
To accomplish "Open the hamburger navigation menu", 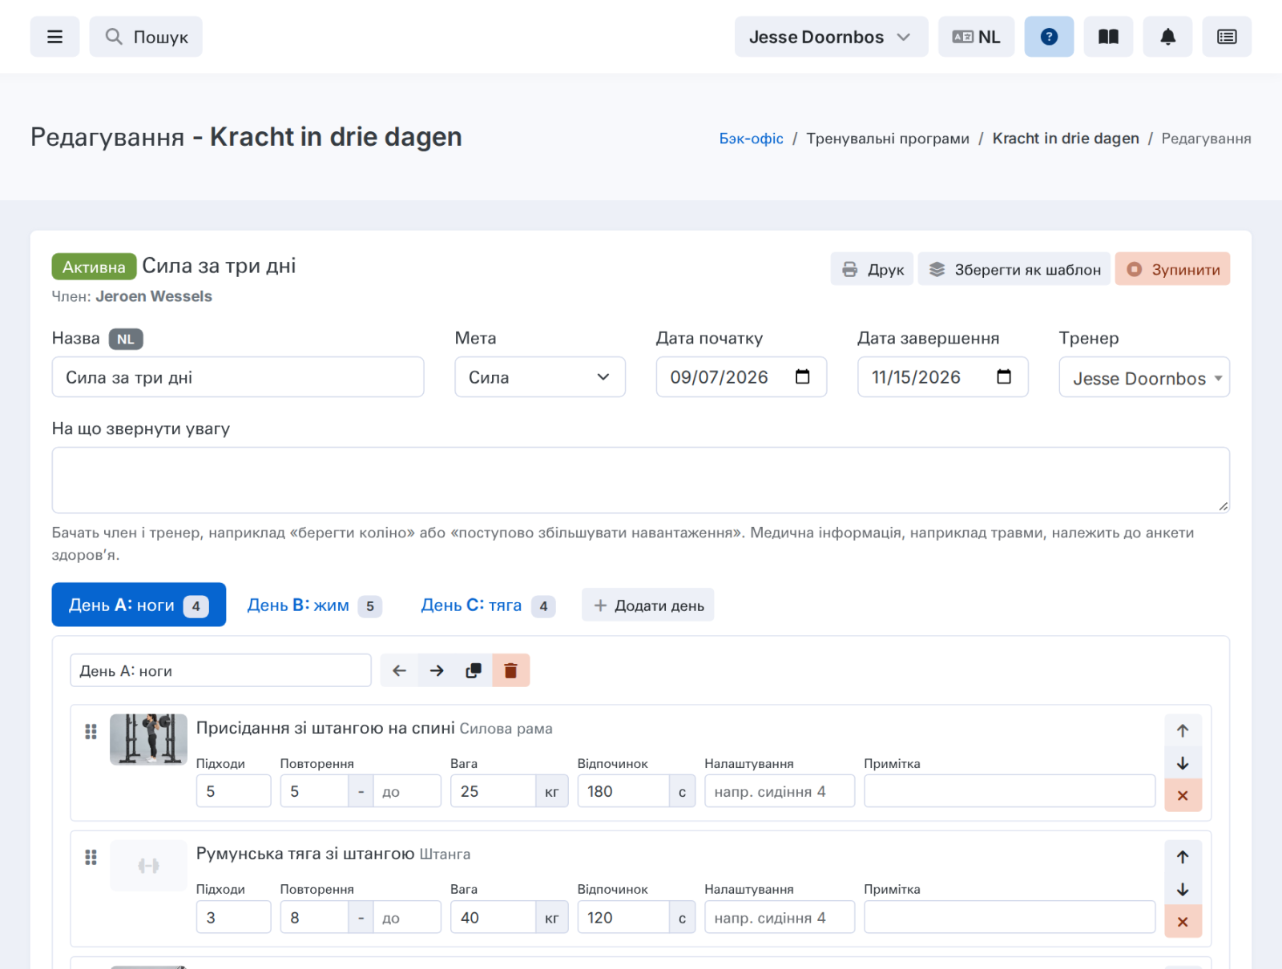I will 54,37.
